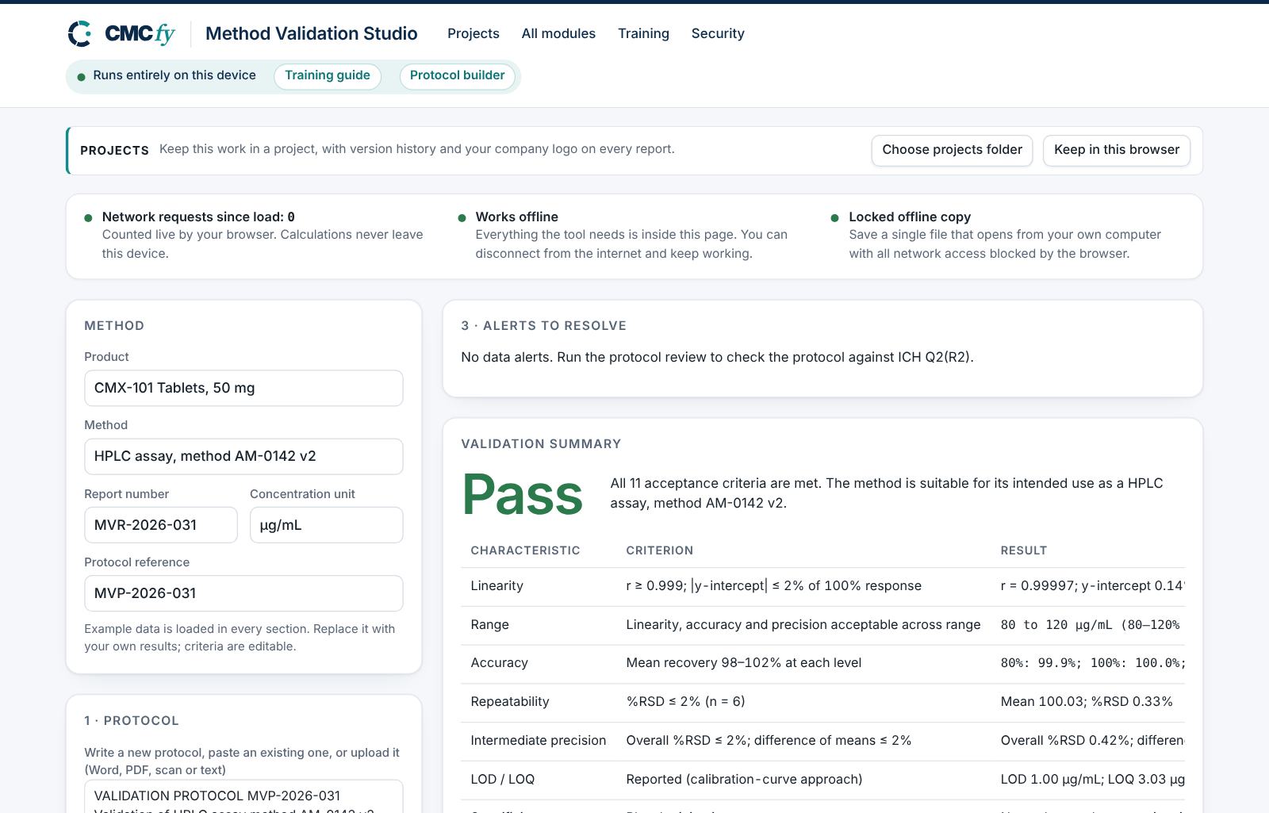Click the Concentration unit field
The image size is (1269, 813).
point(326,525)
